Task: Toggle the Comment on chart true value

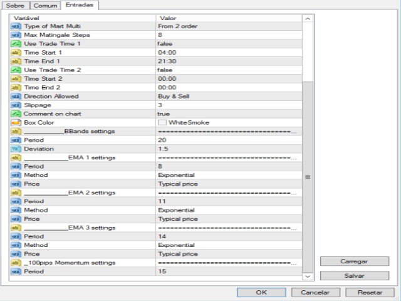Action: coord(229,114)
